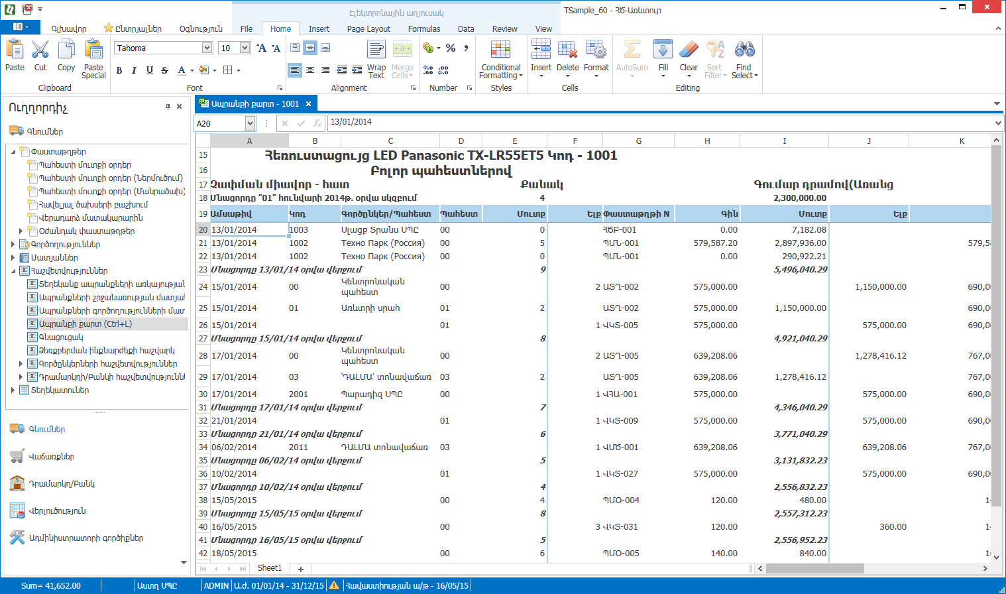Open the Review ribbon tab

(504, 29)
